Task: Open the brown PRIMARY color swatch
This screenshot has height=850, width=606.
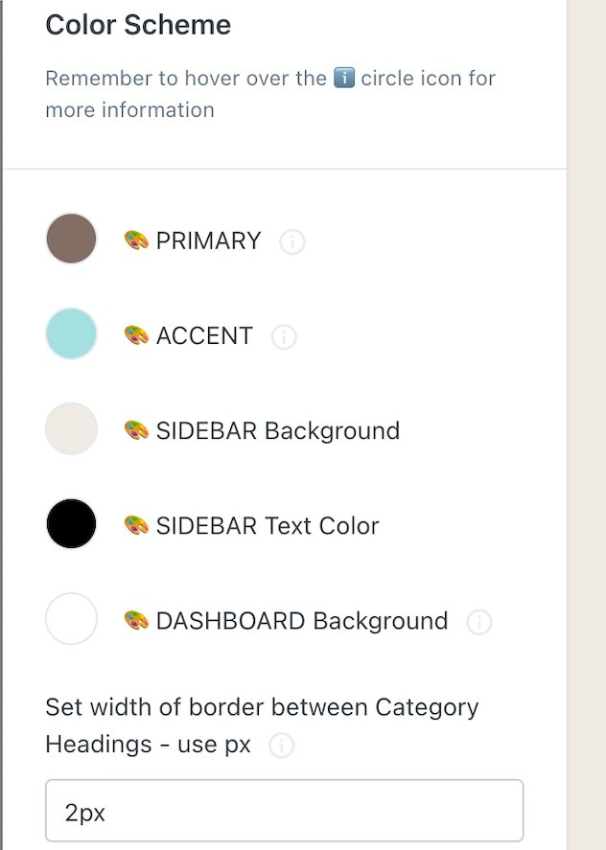Action: click(71, 239)
